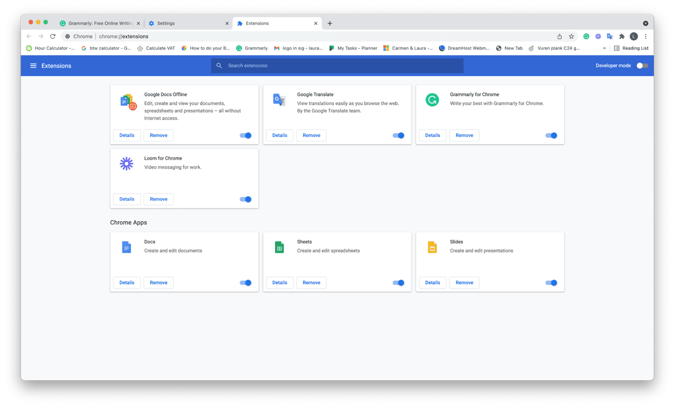Click the green Sheets app icon
This screenshot has width=675, height=408.
pyautogui.click(x=280, y=247)
